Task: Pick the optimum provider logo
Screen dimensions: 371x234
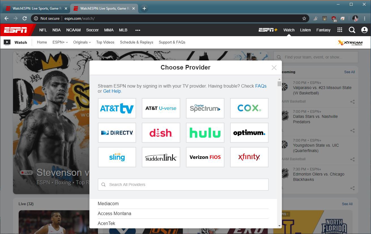Action: pyautogui.click(x=249, y=133)
